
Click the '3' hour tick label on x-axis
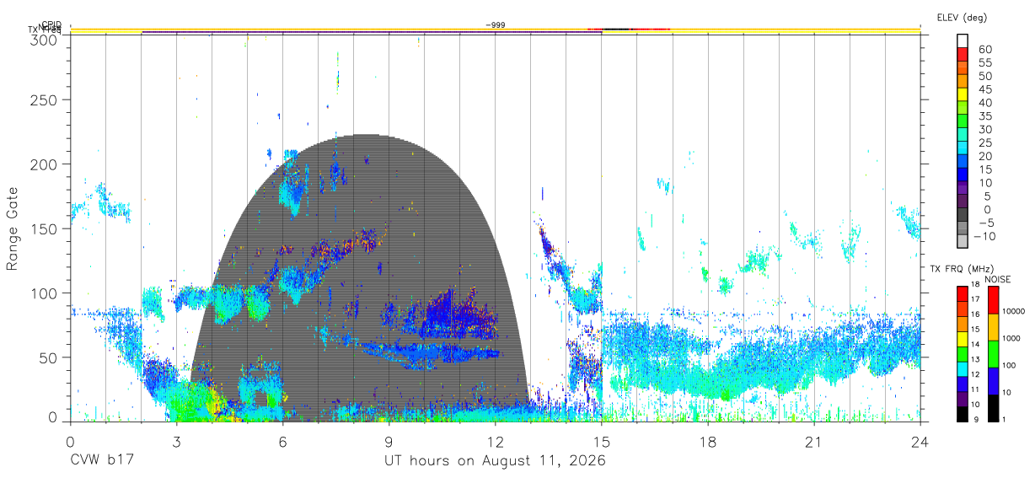click(x=176, y=442)
